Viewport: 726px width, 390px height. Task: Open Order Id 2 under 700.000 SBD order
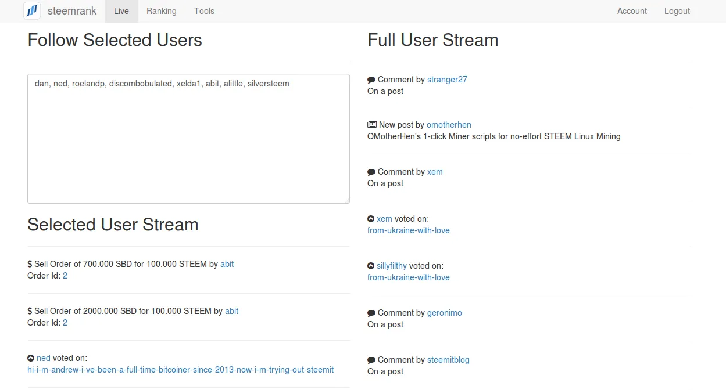[x=65, y=276]
